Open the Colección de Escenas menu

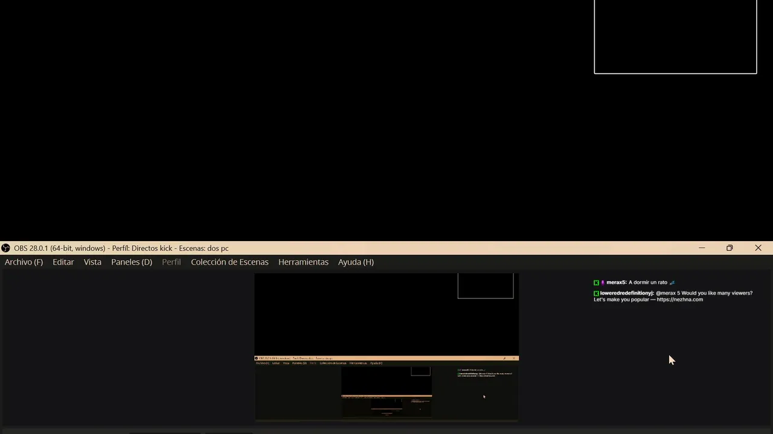coord(229,262)
